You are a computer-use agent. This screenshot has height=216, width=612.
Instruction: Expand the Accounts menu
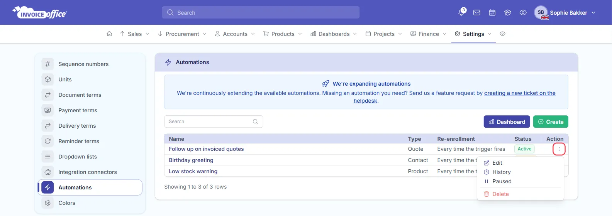point(235,34)
